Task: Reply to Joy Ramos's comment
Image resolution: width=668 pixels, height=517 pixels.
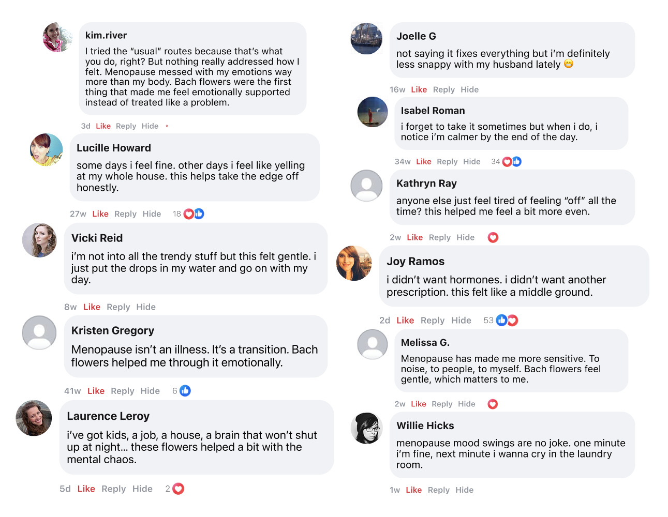Action: [433, 321]
